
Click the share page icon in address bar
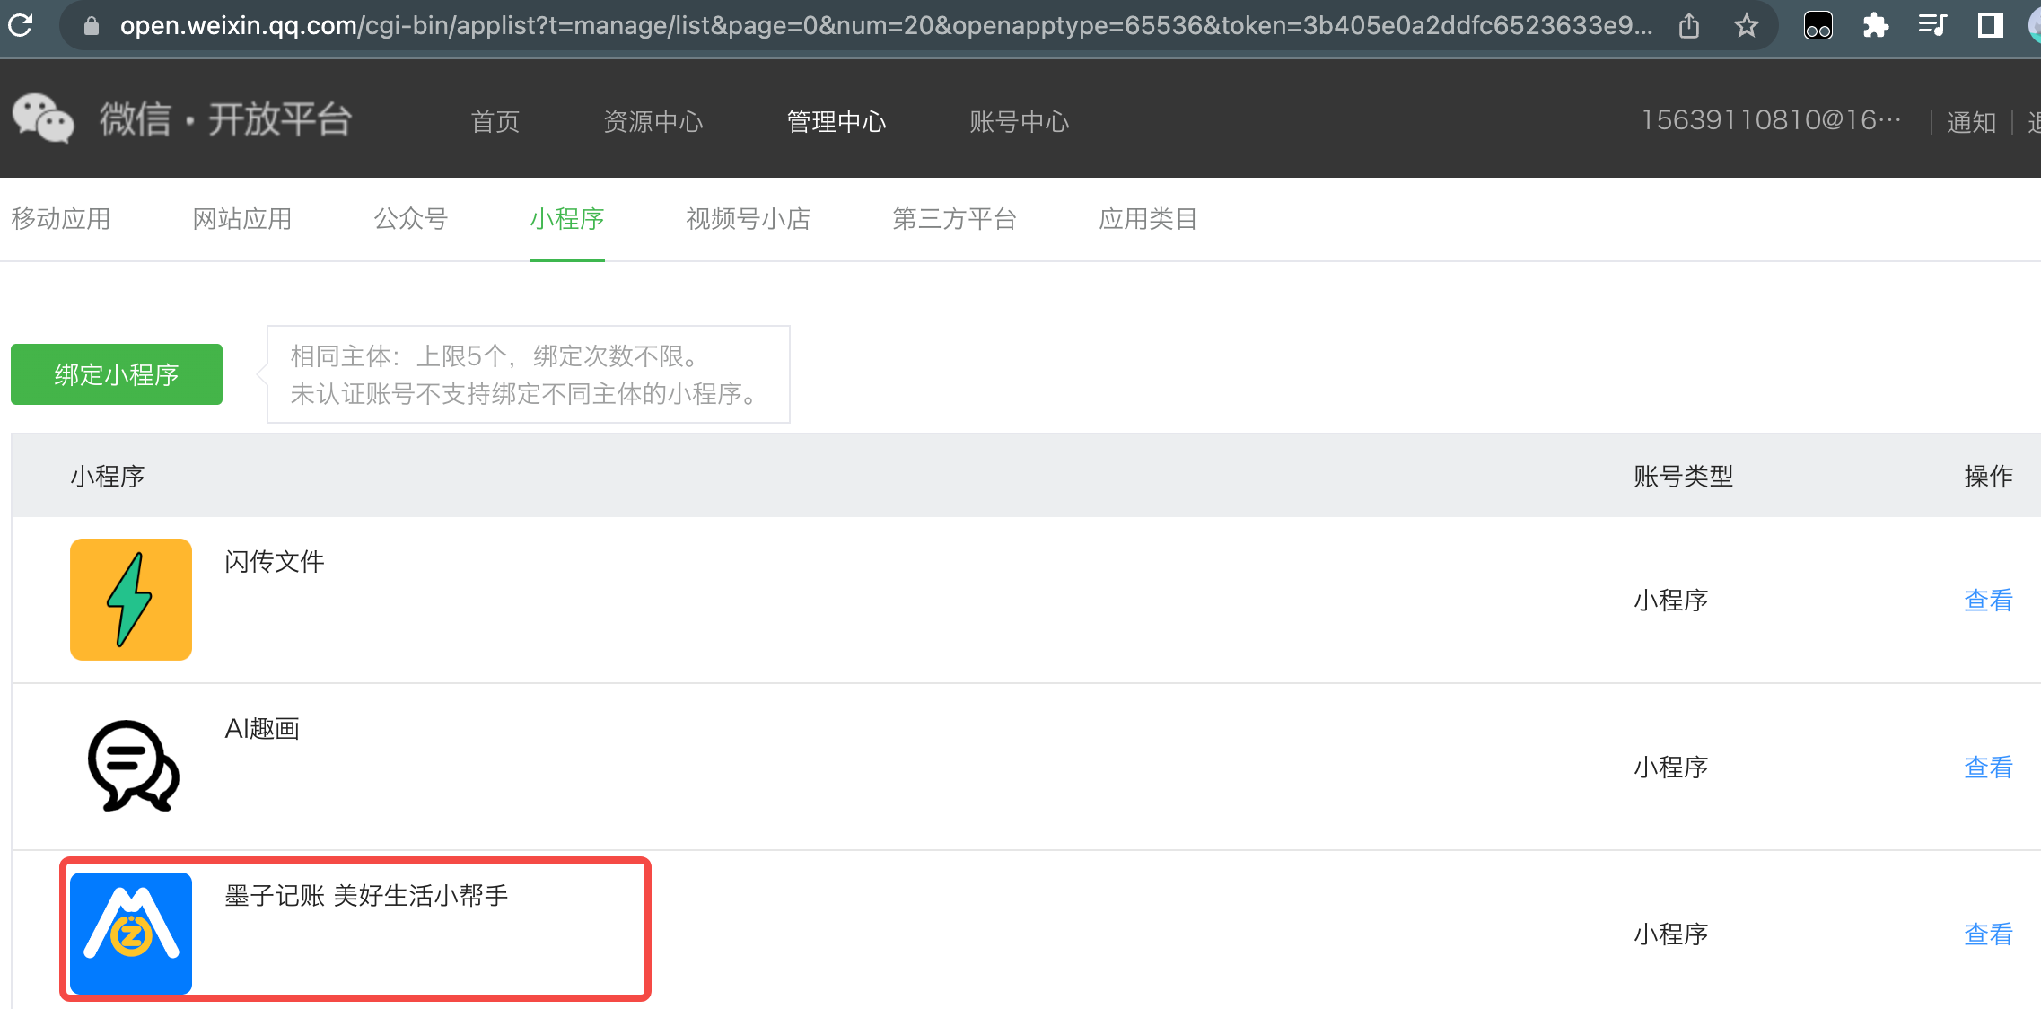tap(1688, 26)
